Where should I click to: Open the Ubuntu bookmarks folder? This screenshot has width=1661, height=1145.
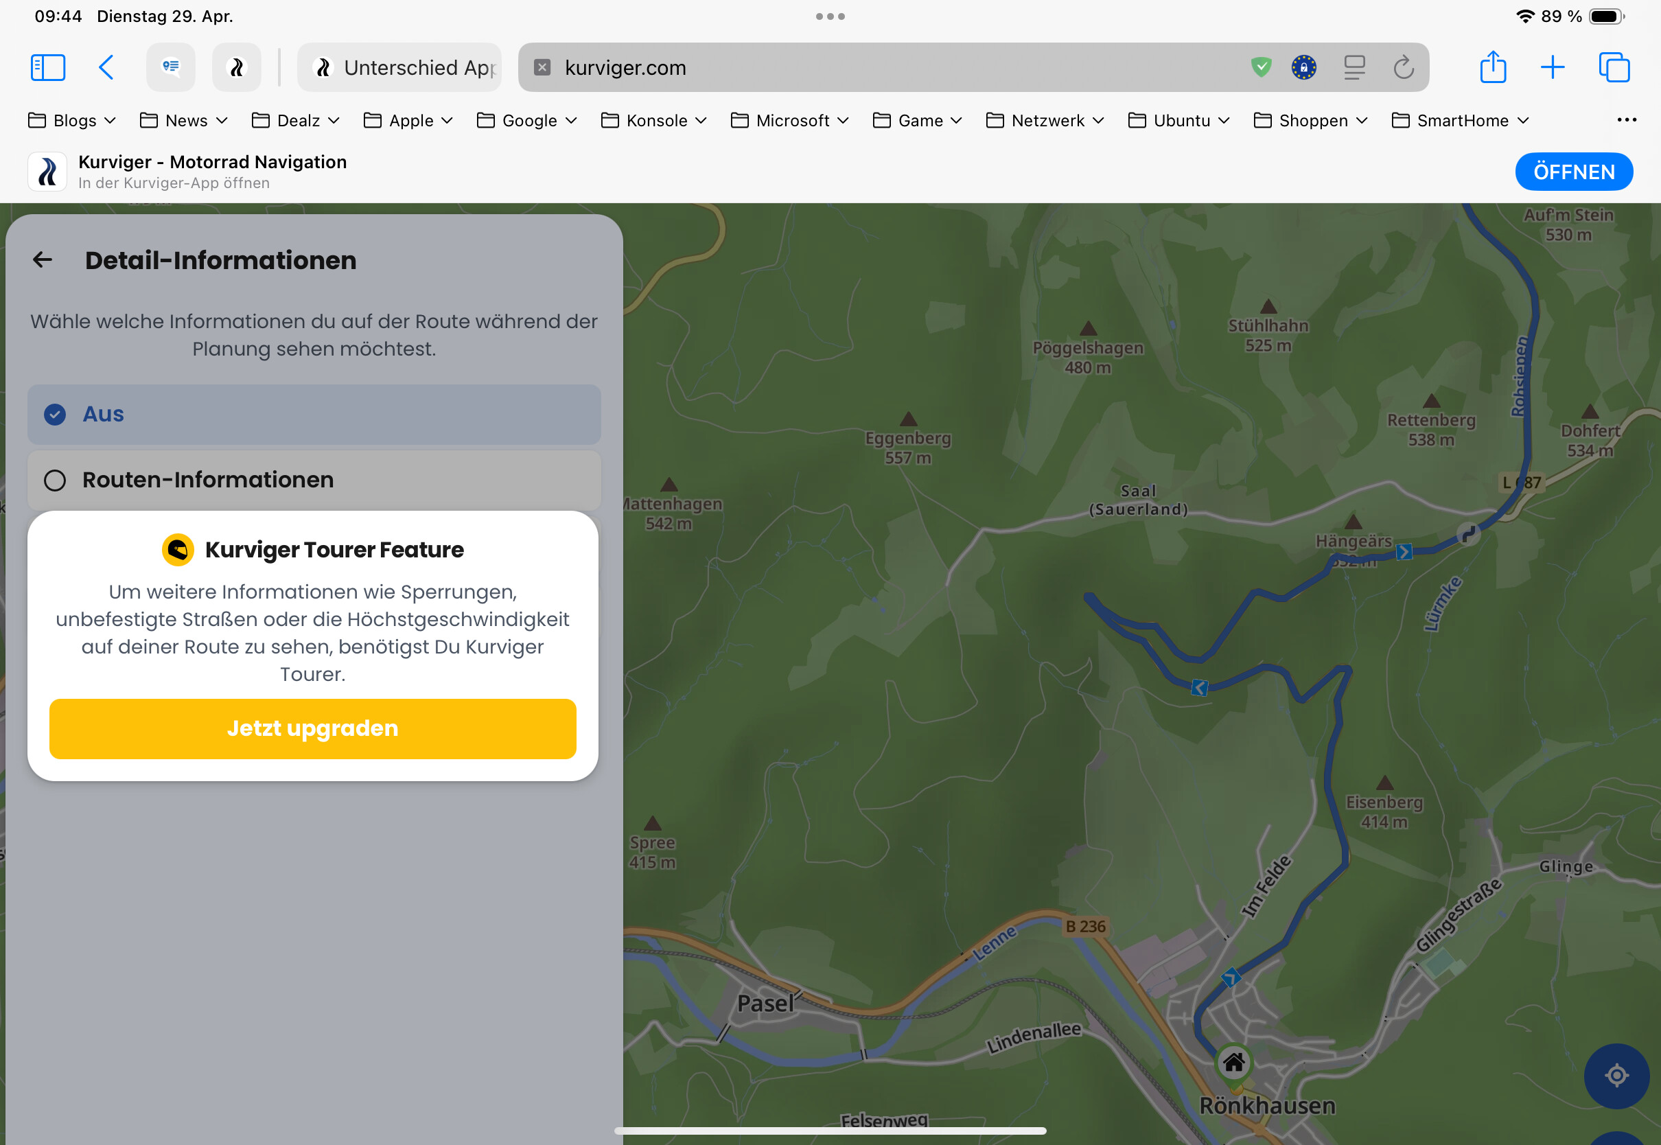[x=1178, y=121]
